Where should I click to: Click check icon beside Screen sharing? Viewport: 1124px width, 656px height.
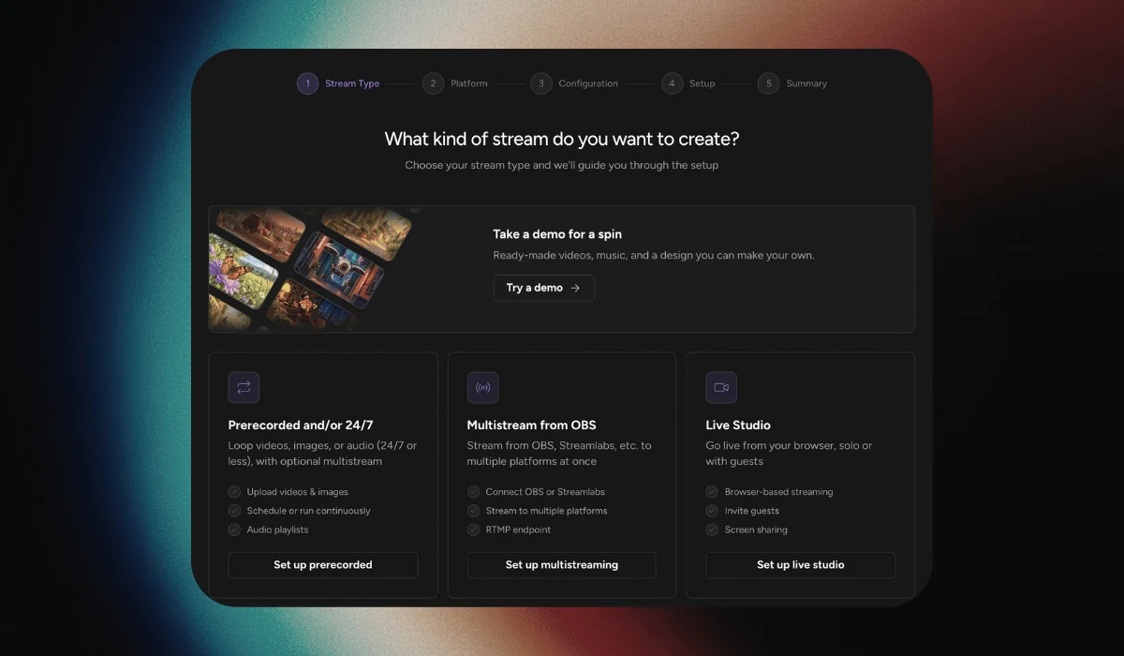pos(713,529)
